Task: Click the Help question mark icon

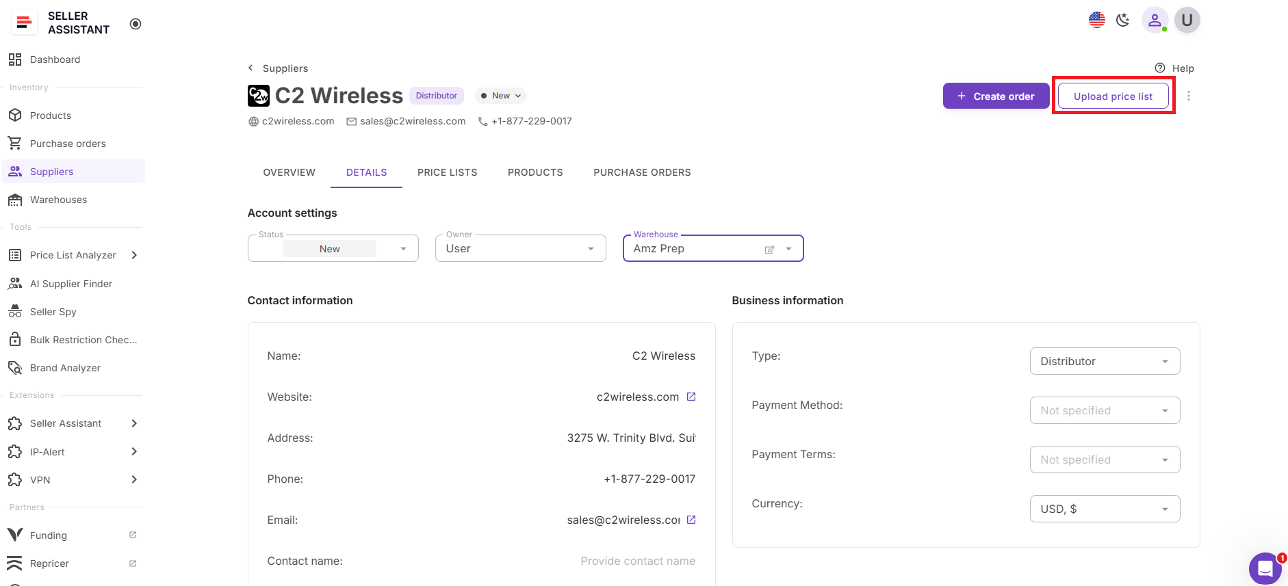Action: coord(1160,68)
